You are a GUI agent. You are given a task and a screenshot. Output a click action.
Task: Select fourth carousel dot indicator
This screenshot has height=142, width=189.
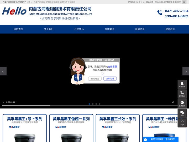[99, 104]
